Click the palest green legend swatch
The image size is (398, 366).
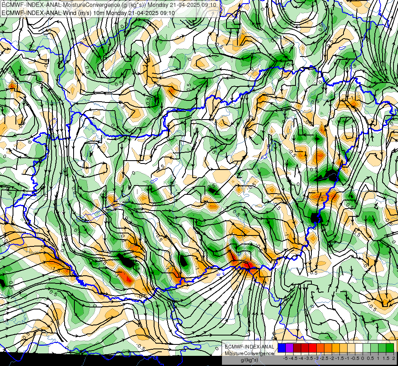coord(367,348)
